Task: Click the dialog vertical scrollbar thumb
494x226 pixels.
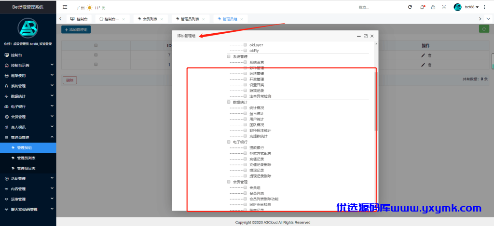Action: (x=375, y=101)
